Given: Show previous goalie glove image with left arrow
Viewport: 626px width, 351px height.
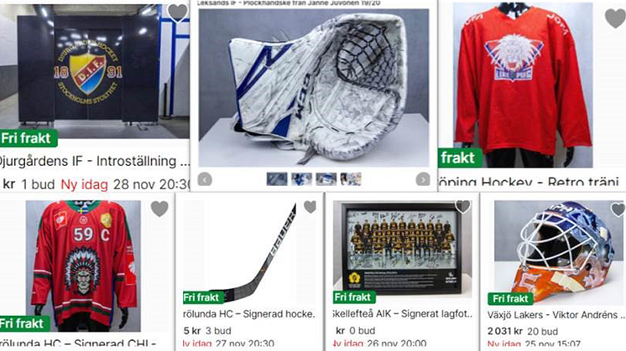Looking at the screenshot, I should coord(205,179).
